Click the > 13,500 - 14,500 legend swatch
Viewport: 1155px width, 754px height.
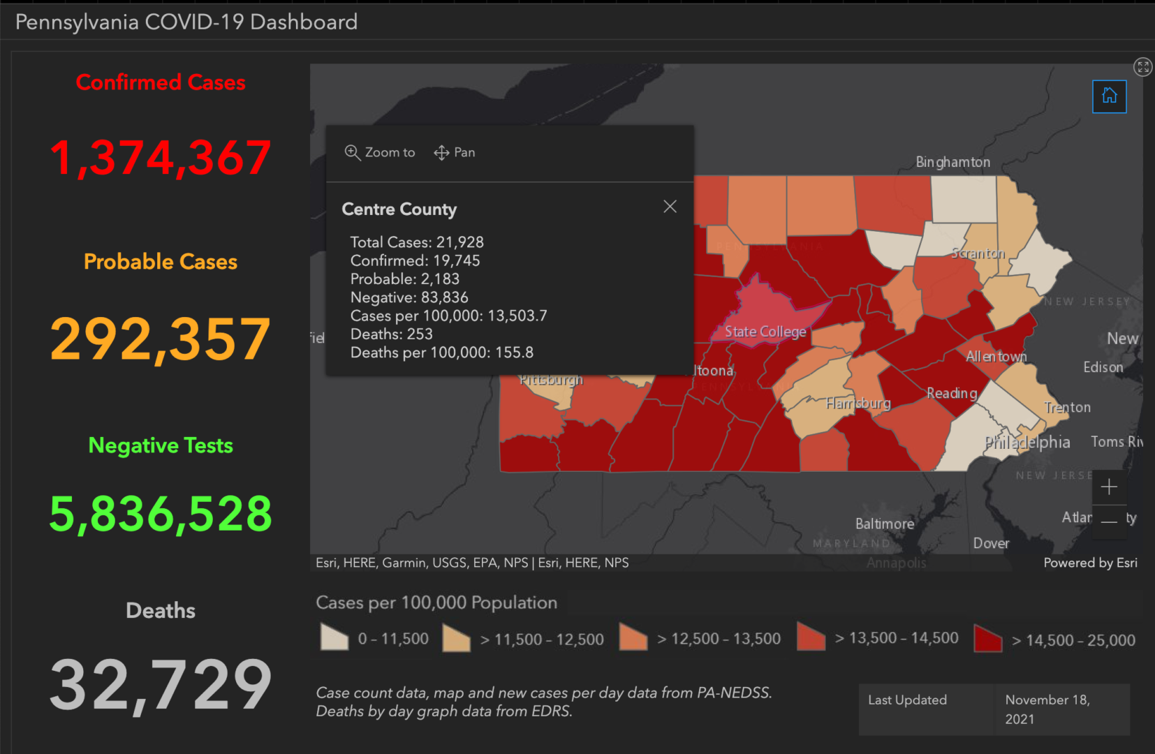pos(811,636)
